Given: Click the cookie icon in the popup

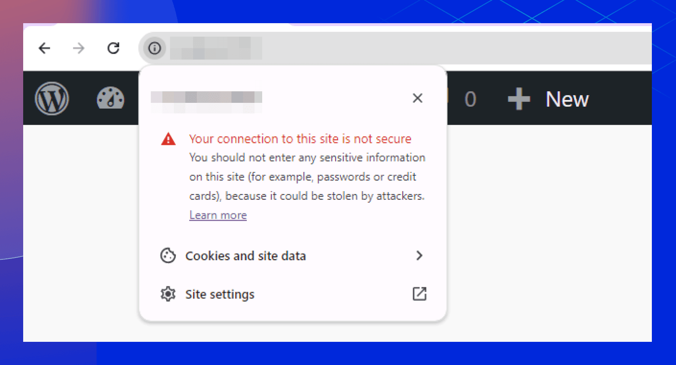Looking at the screenshot, I should [168, 255].
